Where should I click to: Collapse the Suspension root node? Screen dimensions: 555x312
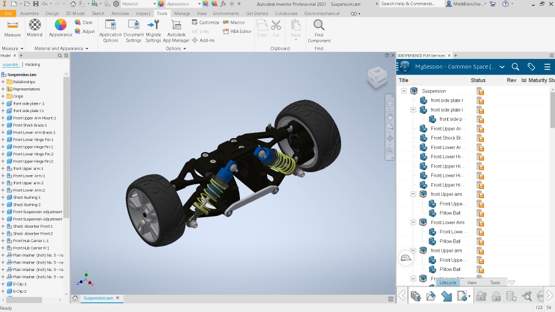click(x=404, y=91)
